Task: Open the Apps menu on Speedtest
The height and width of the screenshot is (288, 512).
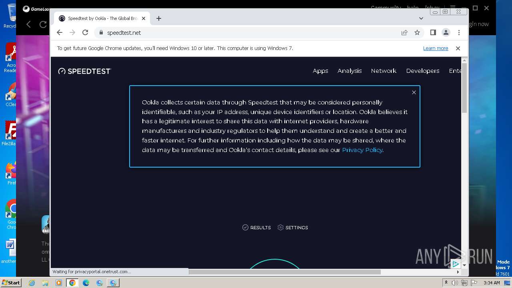Action: tap(320, 71)
